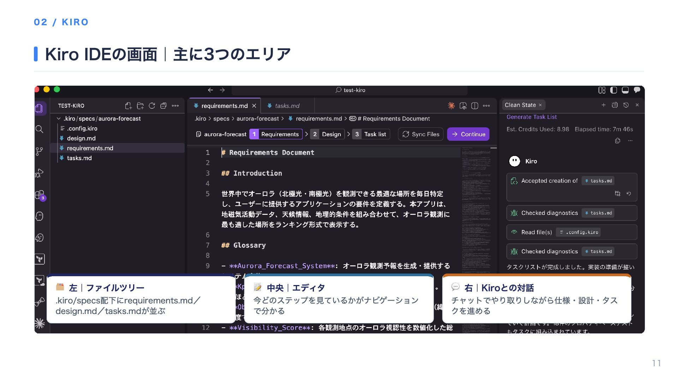Copy the chat message with copy icon

618,141
